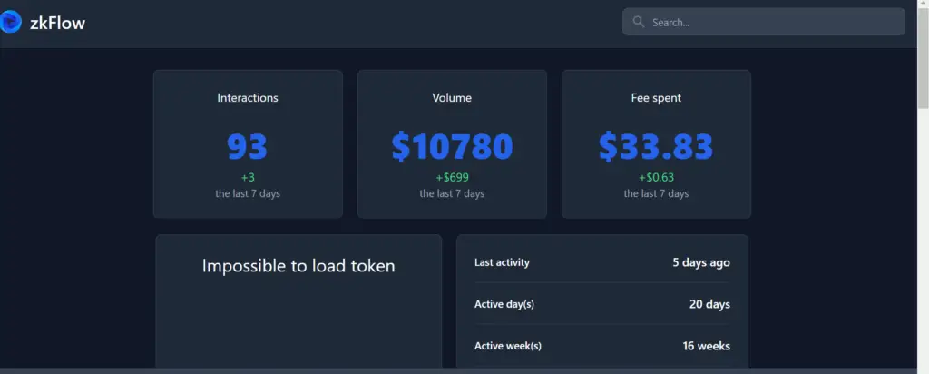Select the Active week(s) row

(602, 346)
